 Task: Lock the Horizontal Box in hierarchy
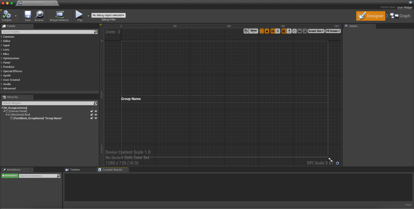[92, 115]
